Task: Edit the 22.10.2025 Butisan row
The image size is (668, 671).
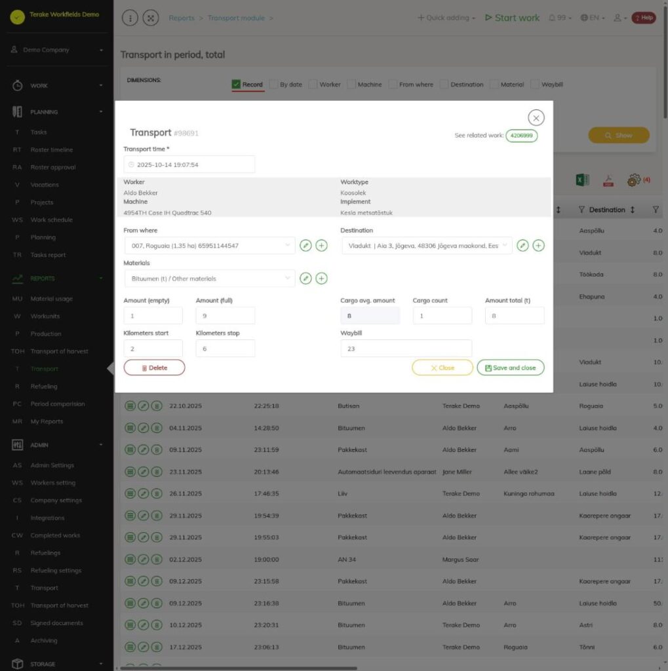Action: [x=144, y=406]
